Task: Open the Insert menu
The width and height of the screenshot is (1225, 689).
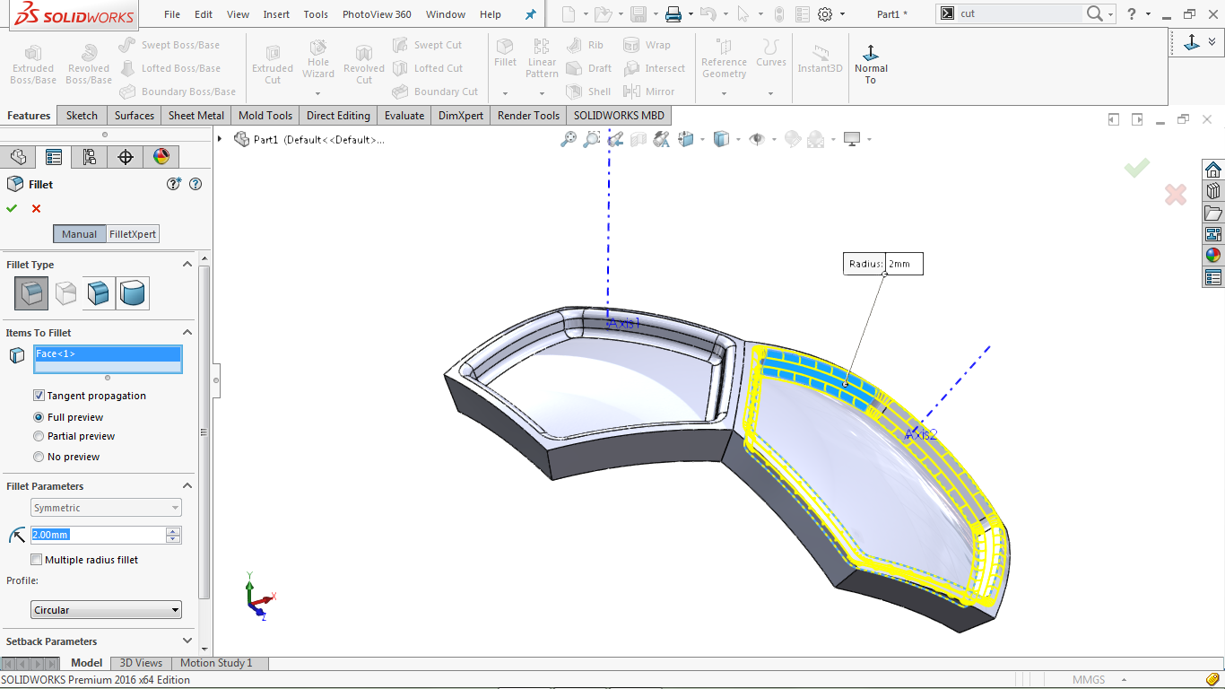Action: pos(275,13)
